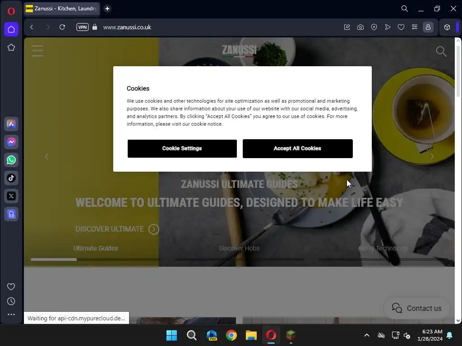
Task: Launch Google Chrome from taskbar
Action: pyautogui.click(x=231, y=335)
